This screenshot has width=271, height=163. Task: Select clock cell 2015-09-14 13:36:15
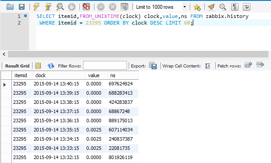58,120
